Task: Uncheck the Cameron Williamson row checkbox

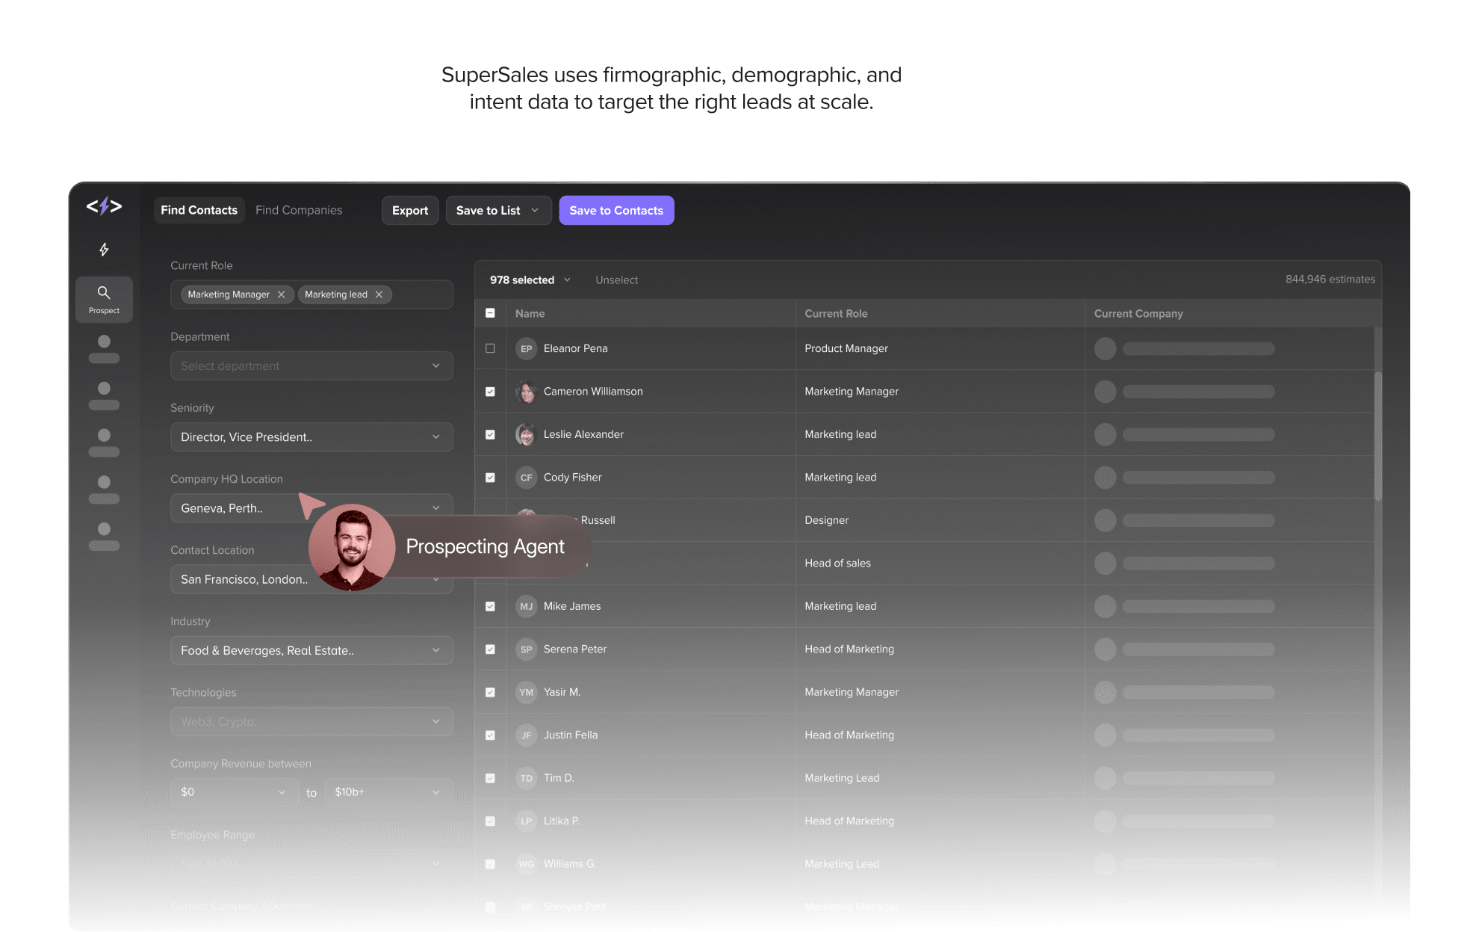Action: [490, 392]
